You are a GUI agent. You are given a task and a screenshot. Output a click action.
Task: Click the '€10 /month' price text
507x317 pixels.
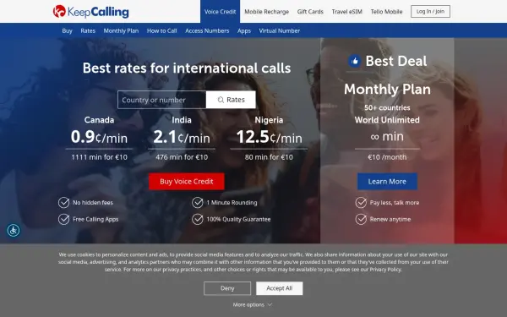[x=387, y=157]
